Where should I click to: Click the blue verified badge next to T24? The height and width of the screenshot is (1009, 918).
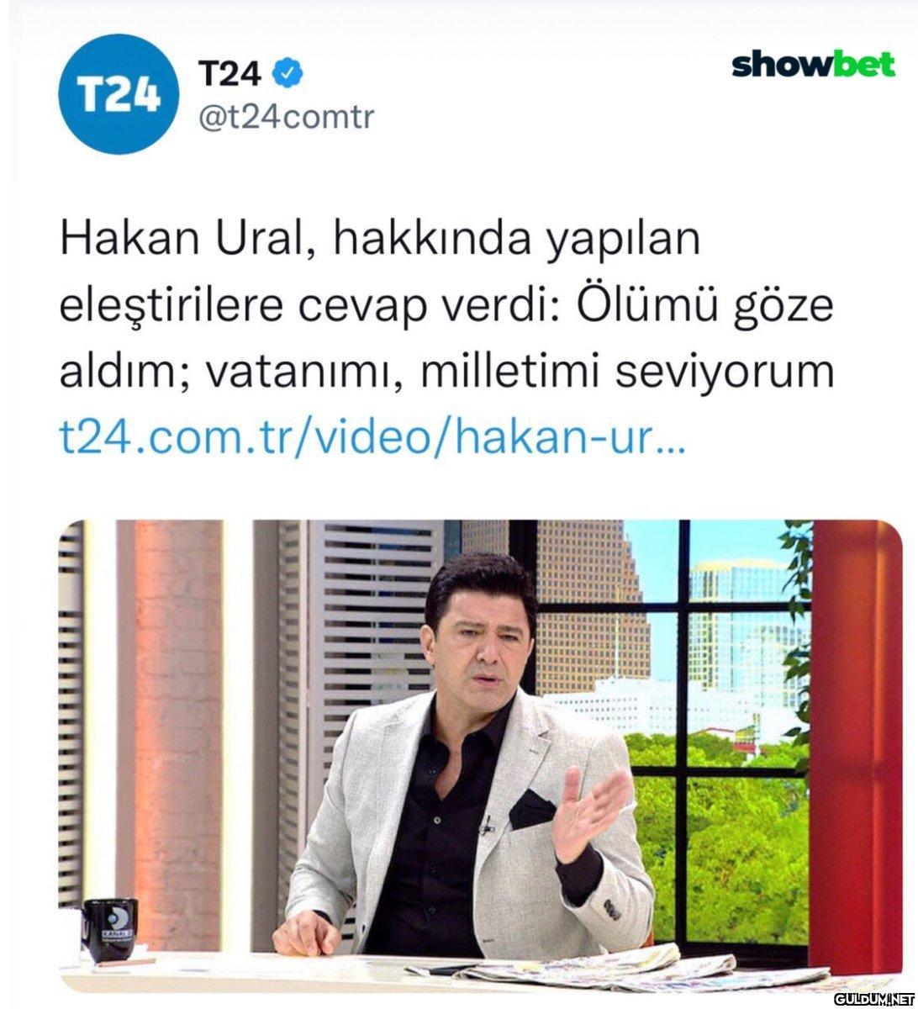(288, 73)
